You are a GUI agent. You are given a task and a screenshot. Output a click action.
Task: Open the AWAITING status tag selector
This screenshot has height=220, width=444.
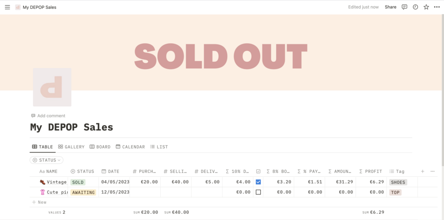click(x=83, y=192)
